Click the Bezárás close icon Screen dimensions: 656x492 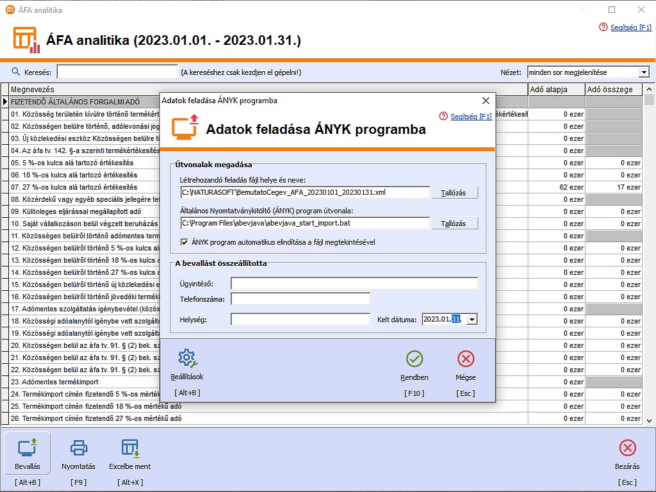pyautogui.click(x=628, y=447)
